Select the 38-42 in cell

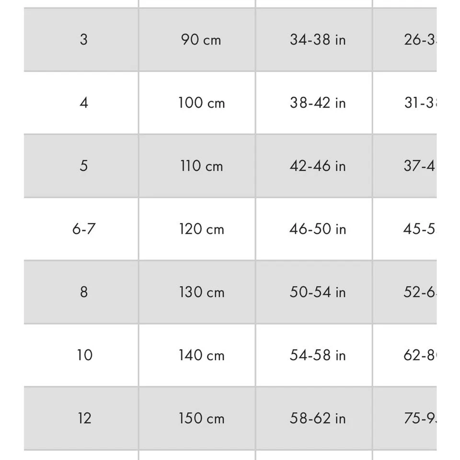click(x=317, y=103)
